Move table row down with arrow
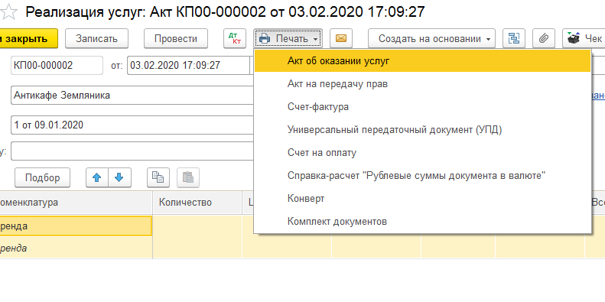Image resolution: width=605 pixels, height=302 pixels. (x=119, y=177)
